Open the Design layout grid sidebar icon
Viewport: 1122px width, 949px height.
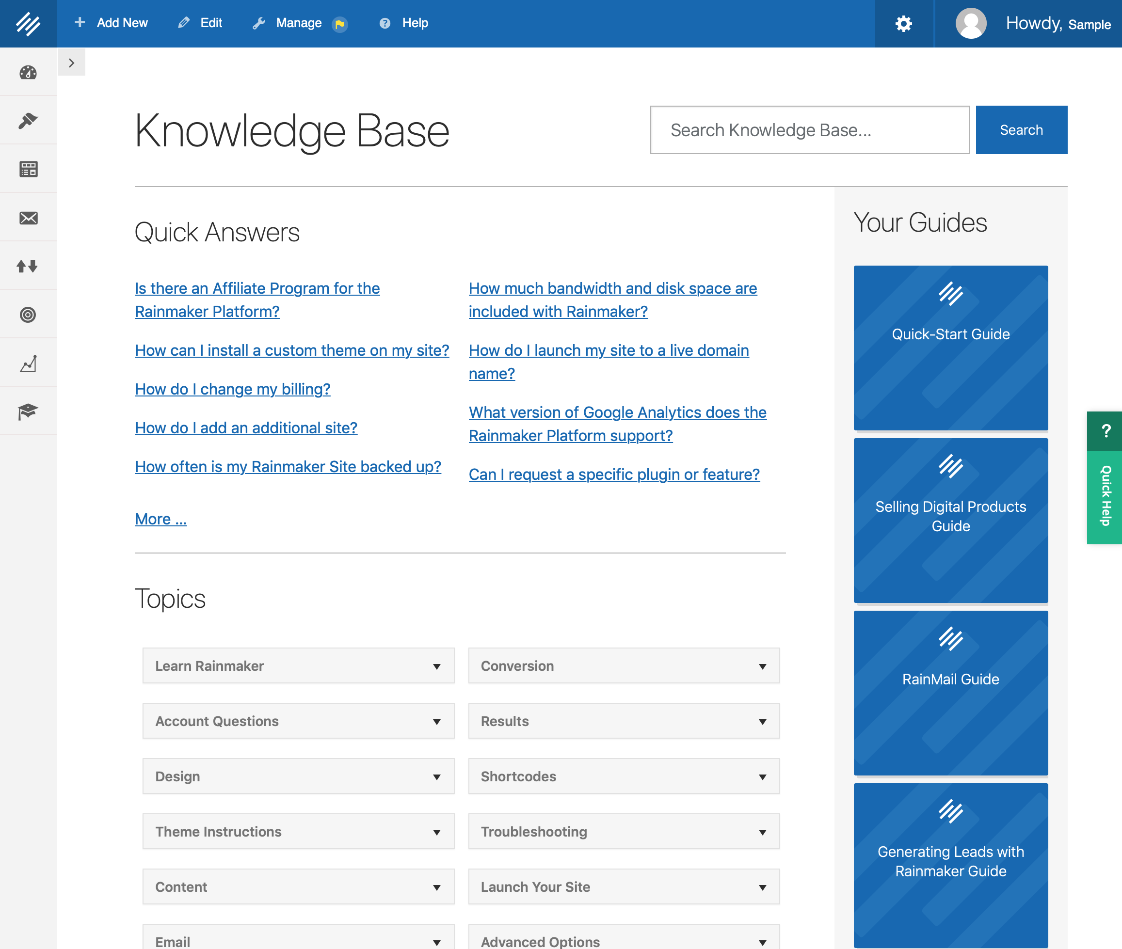point(28,169)
